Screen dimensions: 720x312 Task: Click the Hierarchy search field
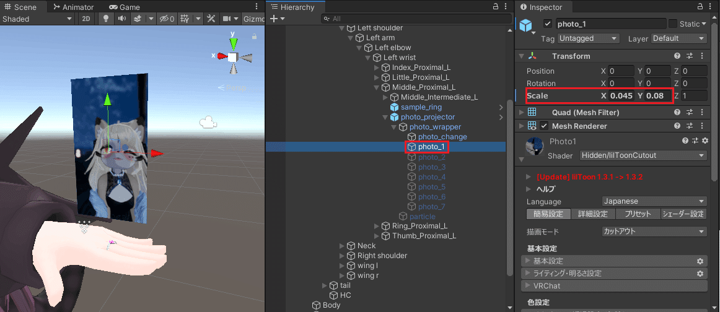416,19
